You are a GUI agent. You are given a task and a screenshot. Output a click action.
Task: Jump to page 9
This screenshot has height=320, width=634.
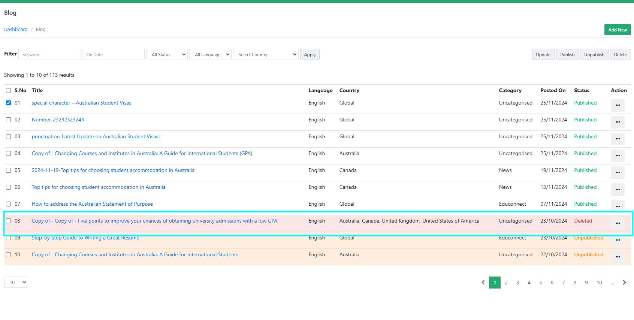pos(586,283)
